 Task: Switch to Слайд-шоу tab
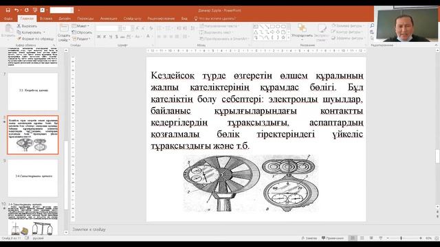(132, 19)
